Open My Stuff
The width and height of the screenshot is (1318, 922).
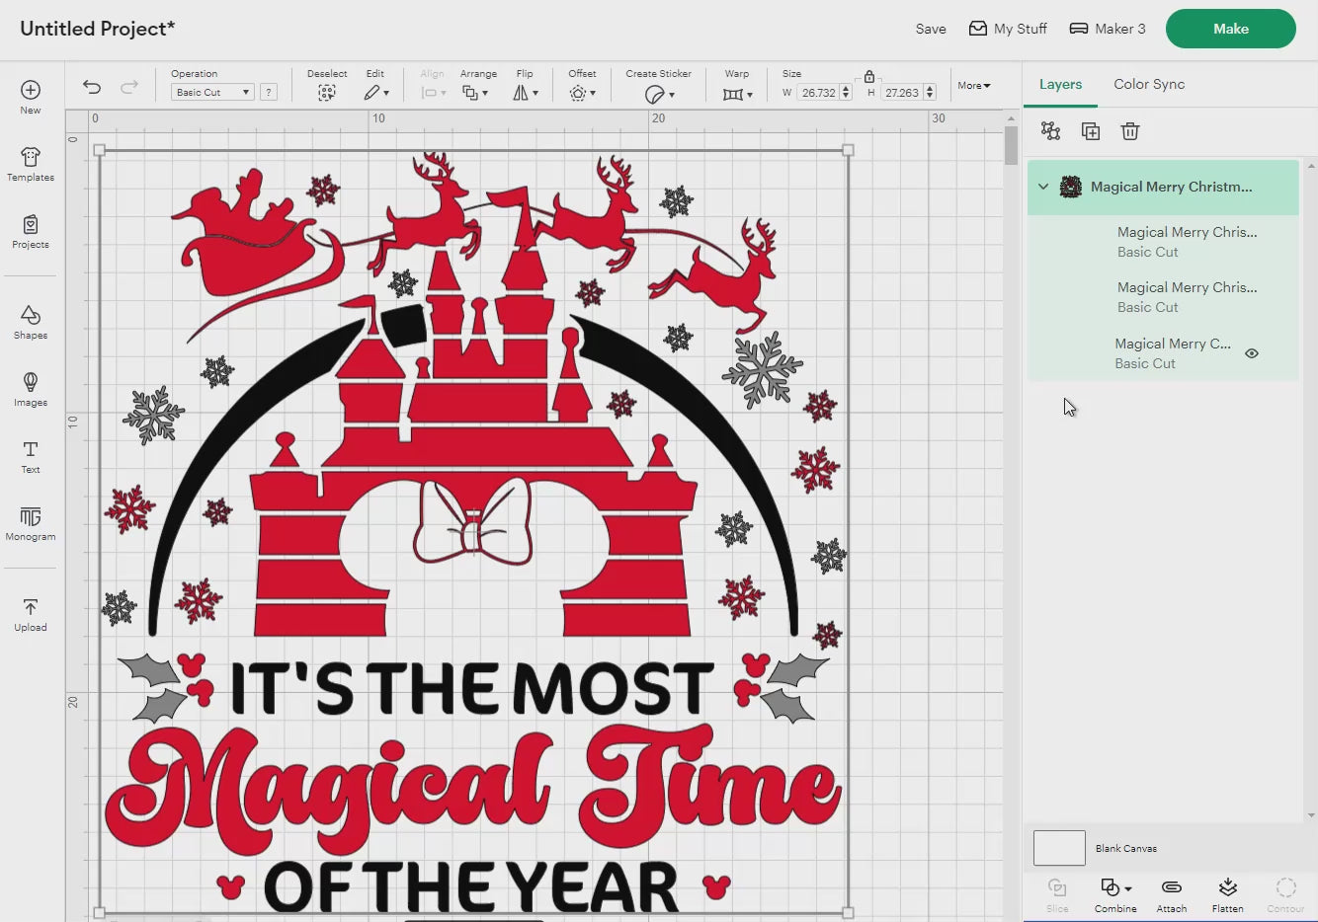pyautogui.click(x=1008, y=29)
